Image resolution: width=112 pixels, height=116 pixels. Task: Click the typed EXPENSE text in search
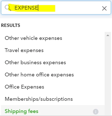(x=26, y=8)
